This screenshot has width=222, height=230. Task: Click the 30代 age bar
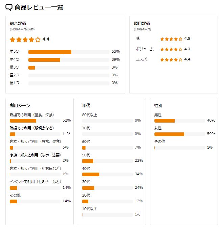point(107,188)
